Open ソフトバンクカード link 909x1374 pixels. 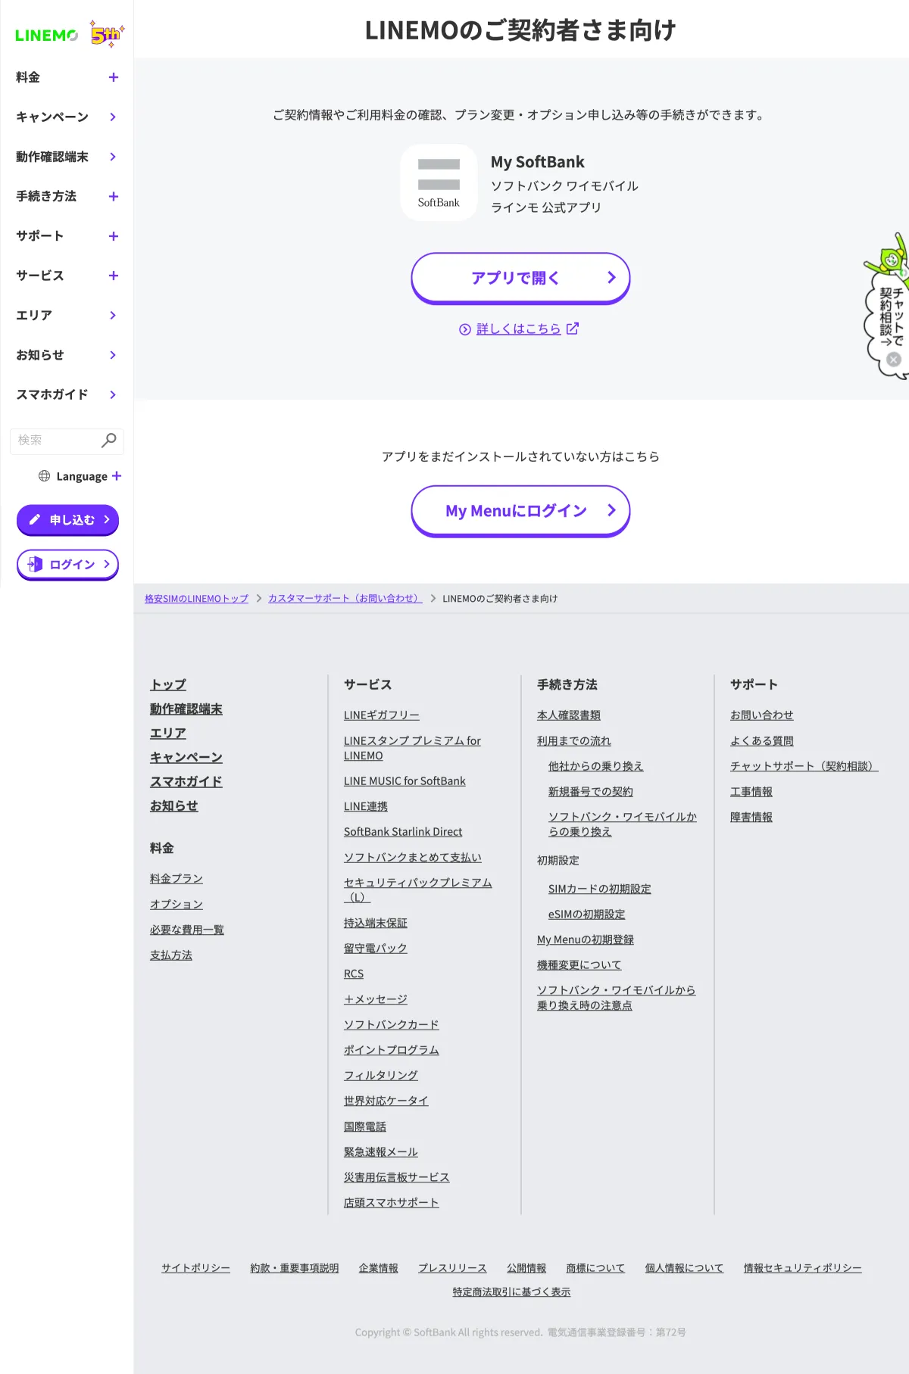[392, 1025]
